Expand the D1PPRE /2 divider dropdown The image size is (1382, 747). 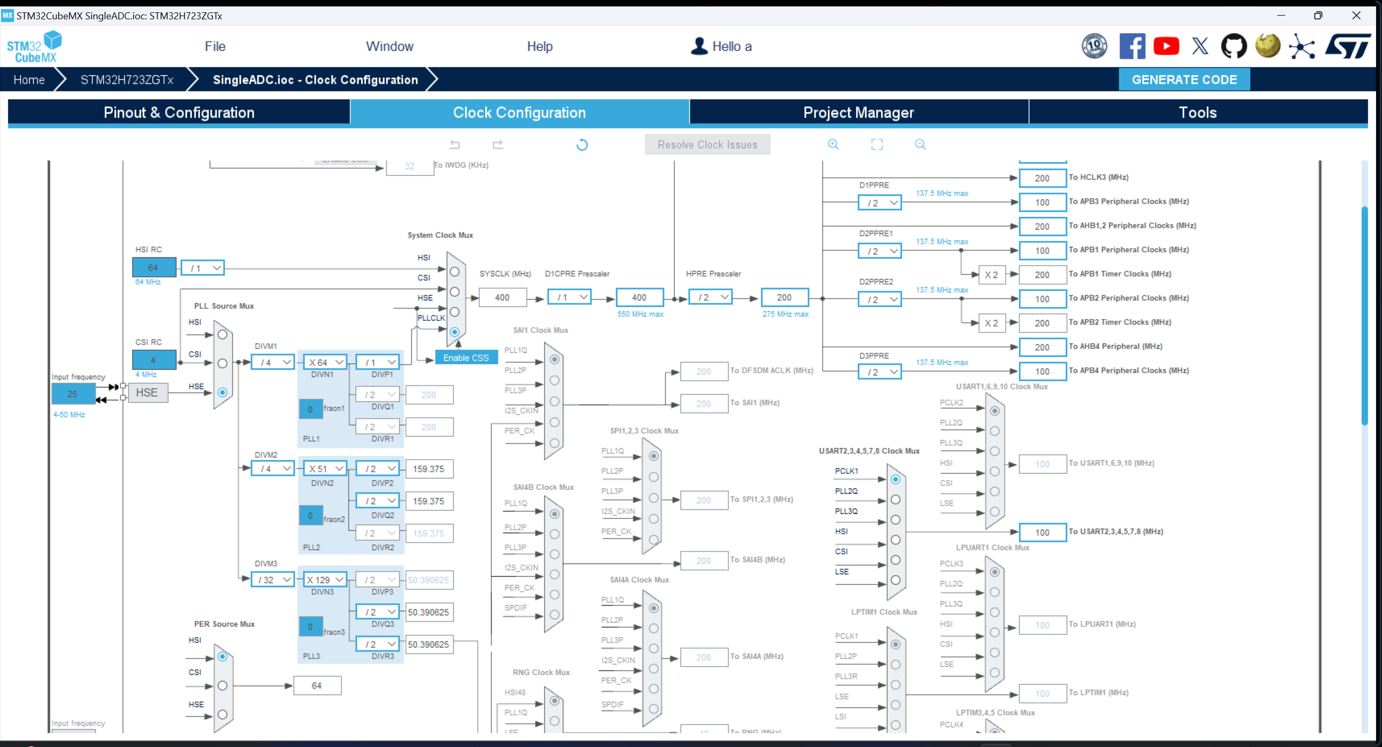[880, 203]
